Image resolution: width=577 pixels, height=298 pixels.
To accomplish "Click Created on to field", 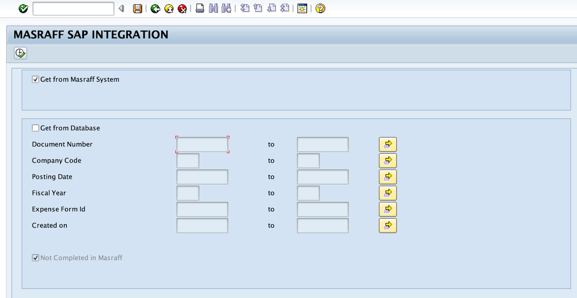I will 323,226.
